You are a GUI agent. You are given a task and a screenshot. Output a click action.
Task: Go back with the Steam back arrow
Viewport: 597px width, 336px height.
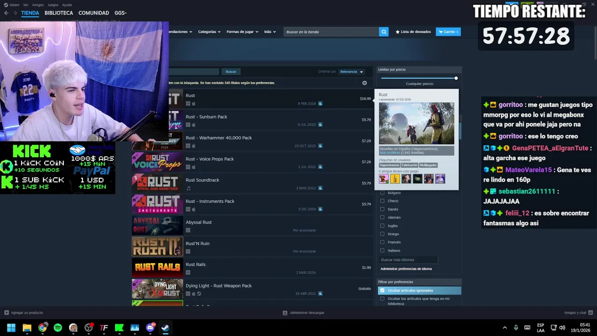pyautogui.click(x=6, y=13)
